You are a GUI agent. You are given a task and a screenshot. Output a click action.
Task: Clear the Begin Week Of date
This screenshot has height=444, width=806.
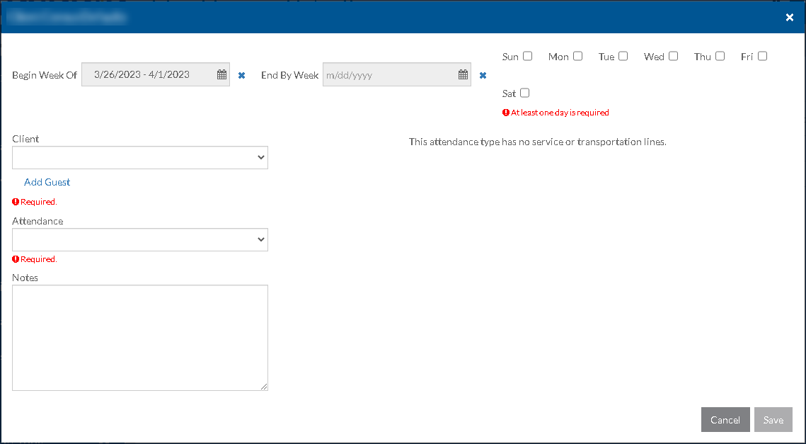(241, 75)
